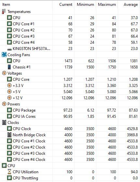Click CPU Core #2 current value 70

tap(70, 30)
